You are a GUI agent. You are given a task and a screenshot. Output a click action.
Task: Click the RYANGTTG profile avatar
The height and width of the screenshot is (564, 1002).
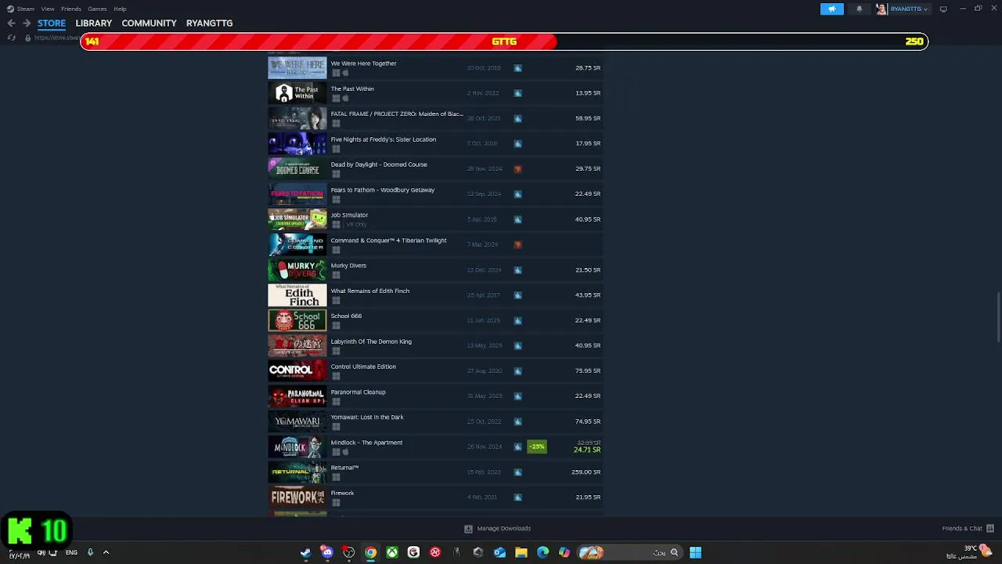[881, 9]
